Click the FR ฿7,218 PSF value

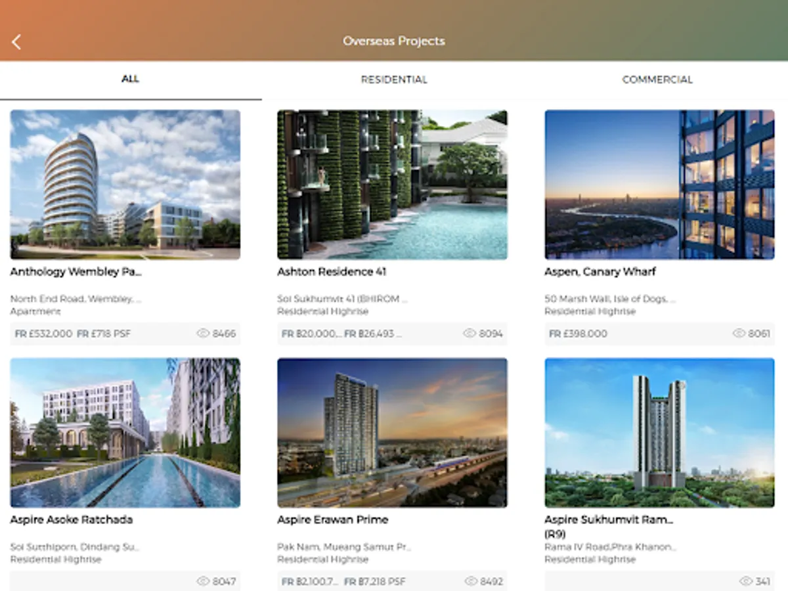point(374,582)
